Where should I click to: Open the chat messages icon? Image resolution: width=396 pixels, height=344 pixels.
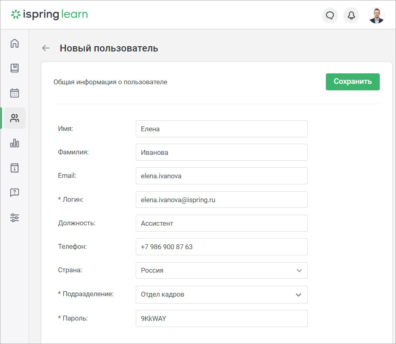[x=330, y=15]
